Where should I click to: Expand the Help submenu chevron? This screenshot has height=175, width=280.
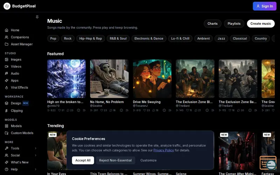click(x=36, y=169)
